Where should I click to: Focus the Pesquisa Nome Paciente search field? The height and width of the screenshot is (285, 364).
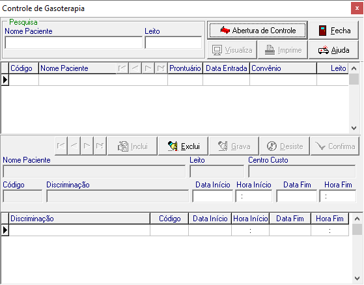[74, 42]
